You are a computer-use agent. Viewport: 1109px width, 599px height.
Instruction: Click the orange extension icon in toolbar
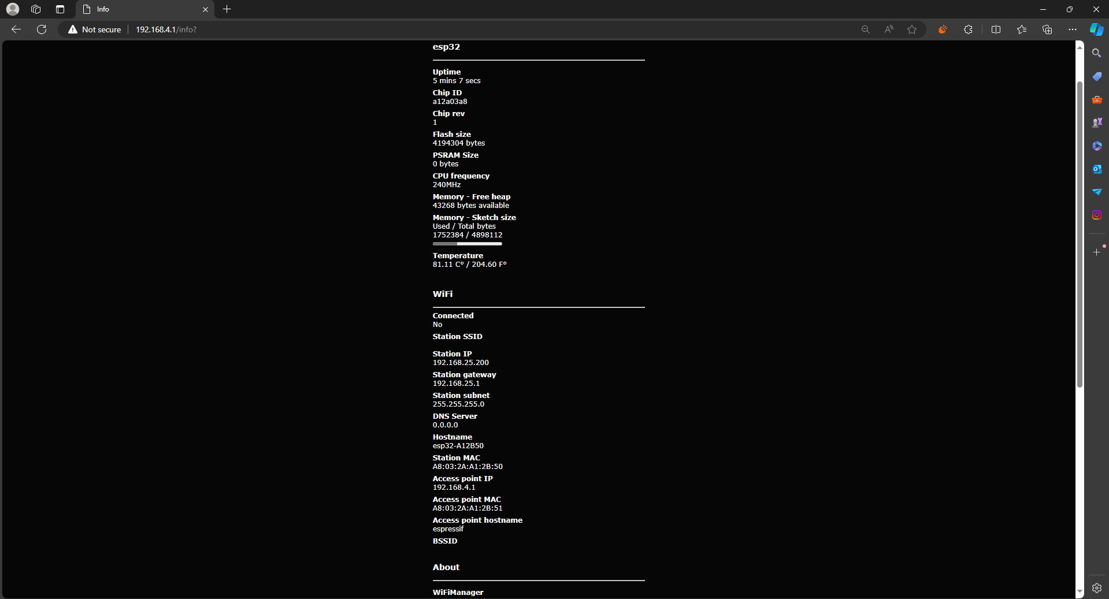point(943,29)
